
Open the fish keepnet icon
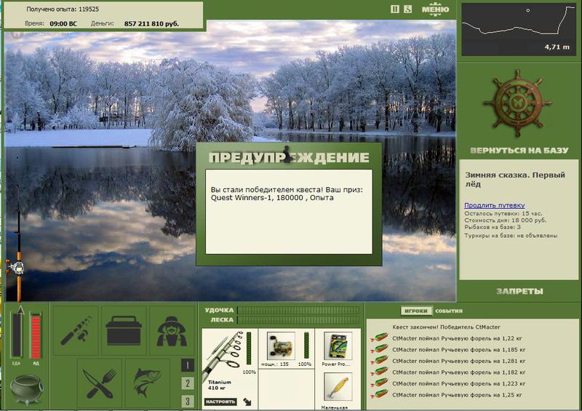(148, 383)
